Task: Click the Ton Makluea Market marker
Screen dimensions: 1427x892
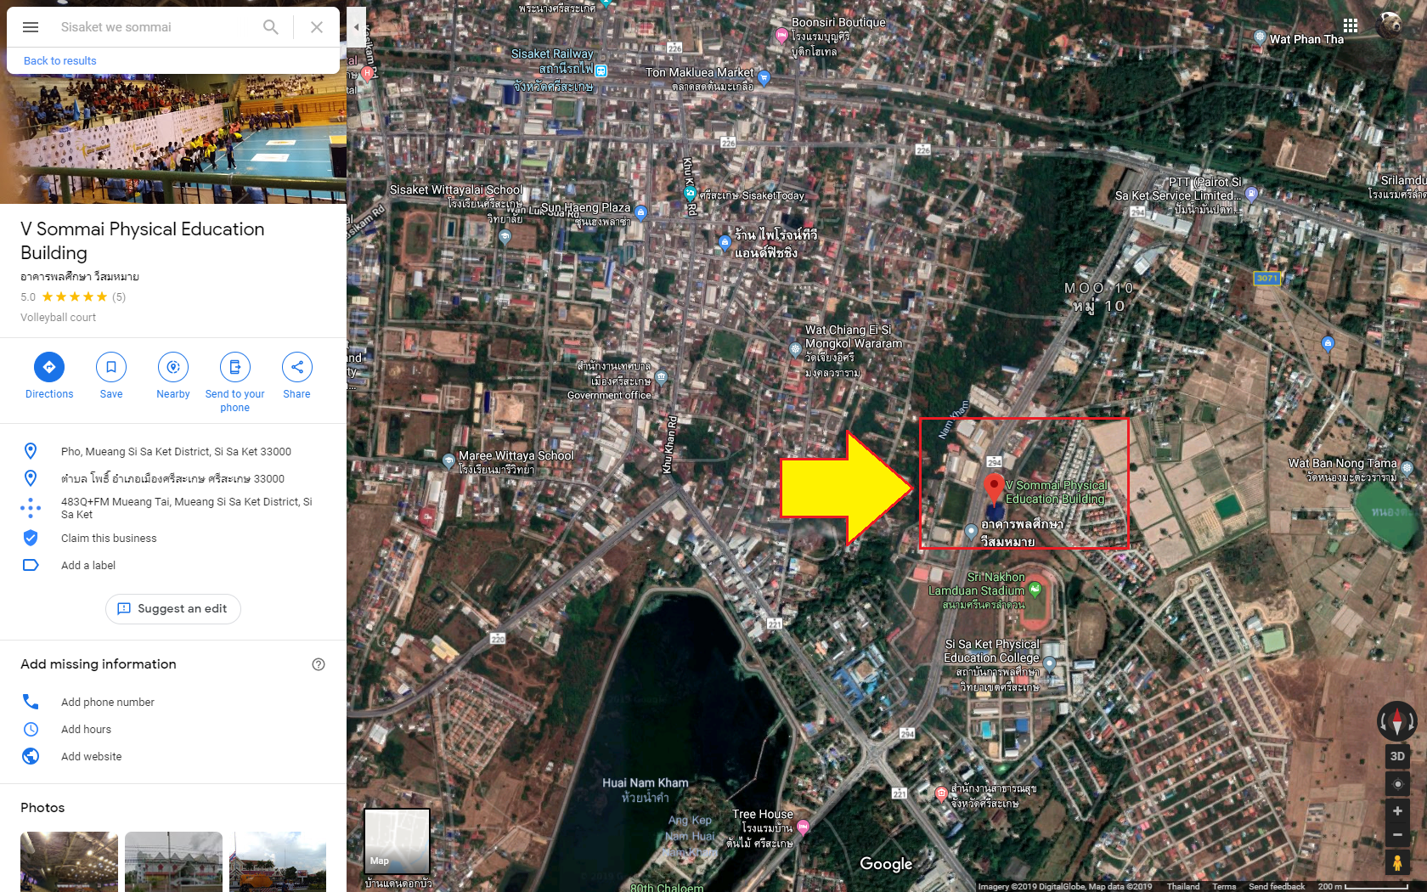Action: coord(764,77)
